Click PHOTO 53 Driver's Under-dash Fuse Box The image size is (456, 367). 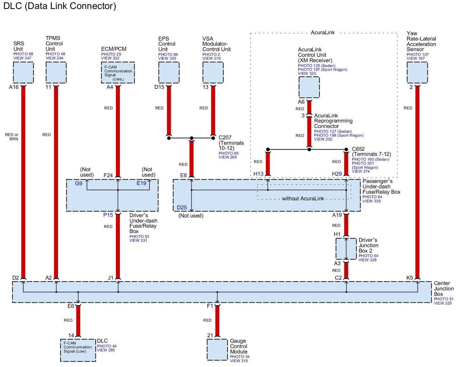[139, 236]
